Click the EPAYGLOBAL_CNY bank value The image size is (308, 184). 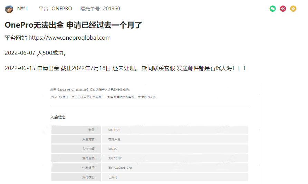point(121,168)
